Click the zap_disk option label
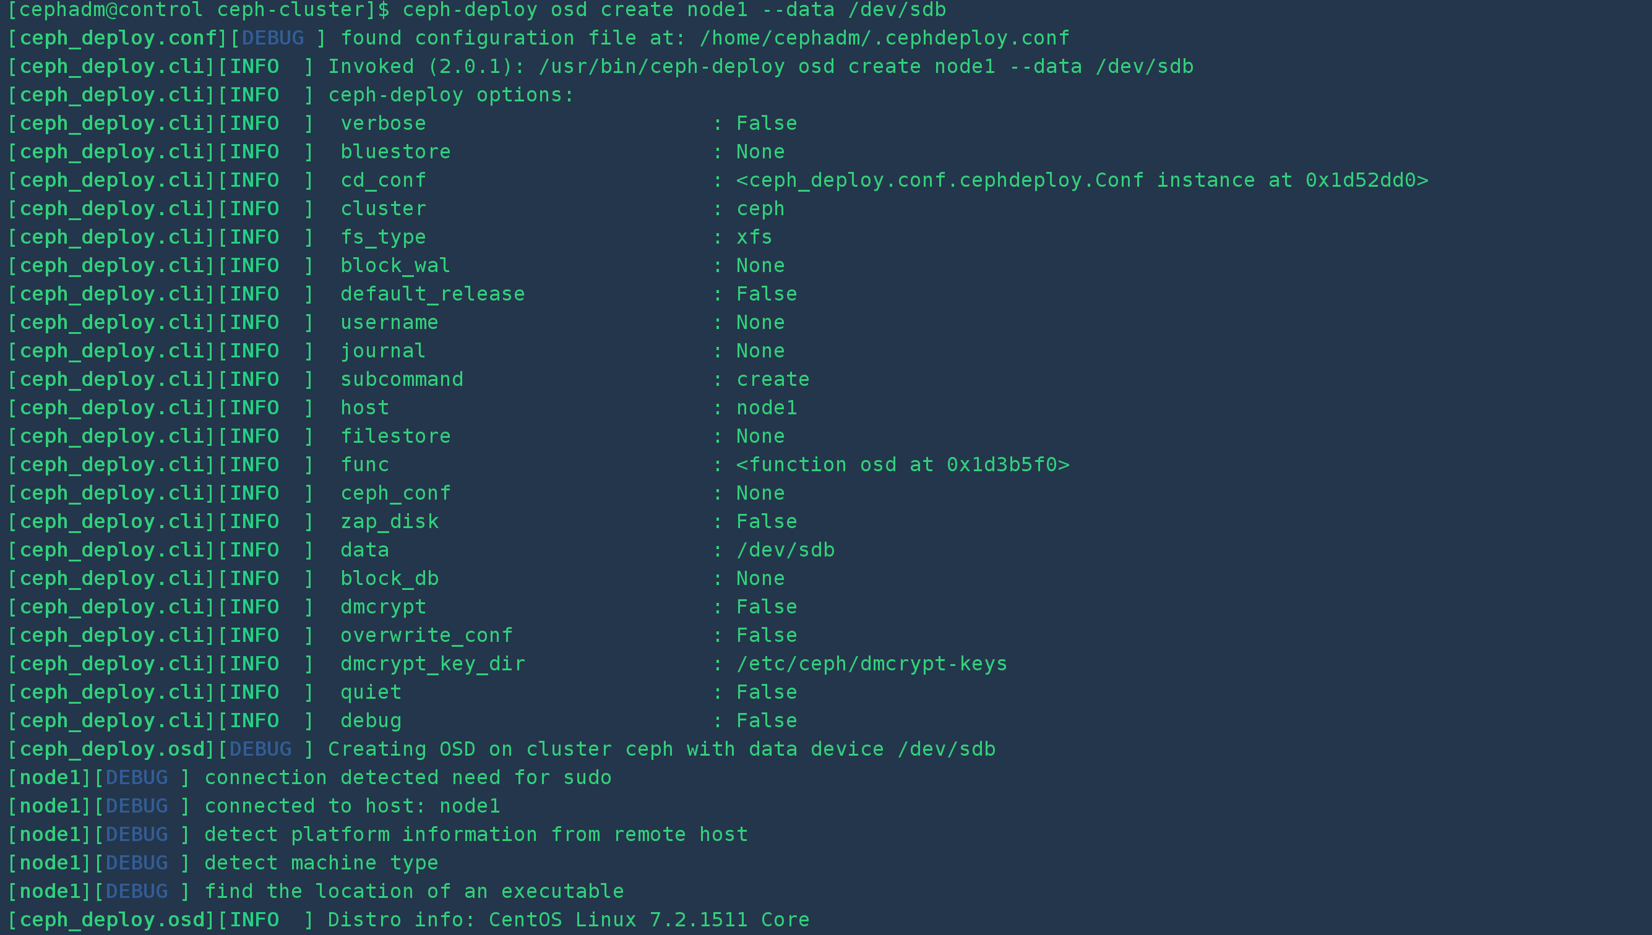This screenshot has height=935, width=1652. click(389, 521)
